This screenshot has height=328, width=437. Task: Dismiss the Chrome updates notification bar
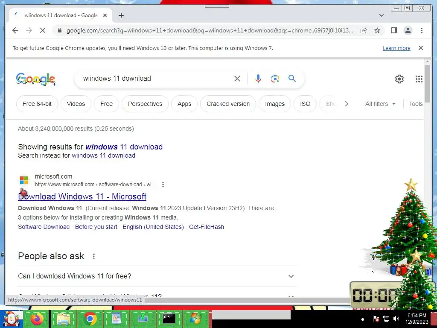(421, 48)
